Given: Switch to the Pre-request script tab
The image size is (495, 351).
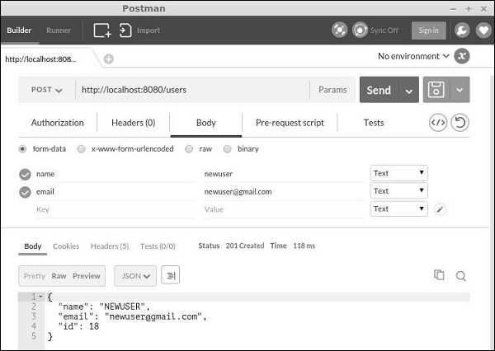Looking at the screenshot, I should 290,123.
